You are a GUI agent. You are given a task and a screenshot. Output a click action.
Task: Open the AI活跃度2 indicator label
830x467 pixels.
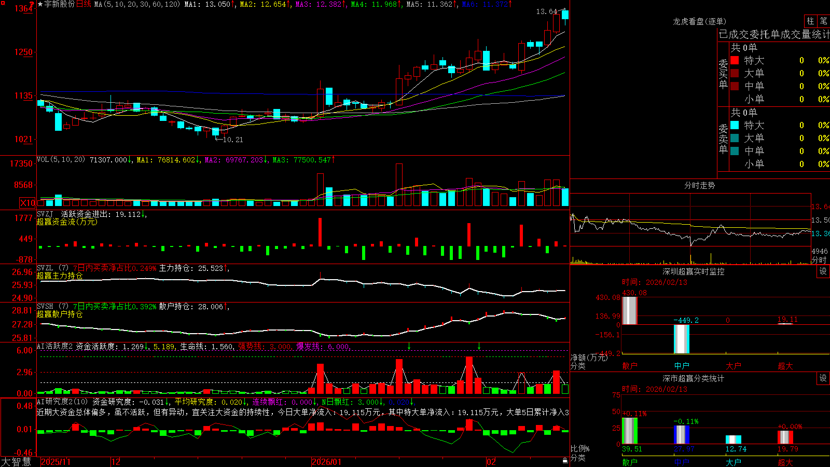click(x=55, y=347)
